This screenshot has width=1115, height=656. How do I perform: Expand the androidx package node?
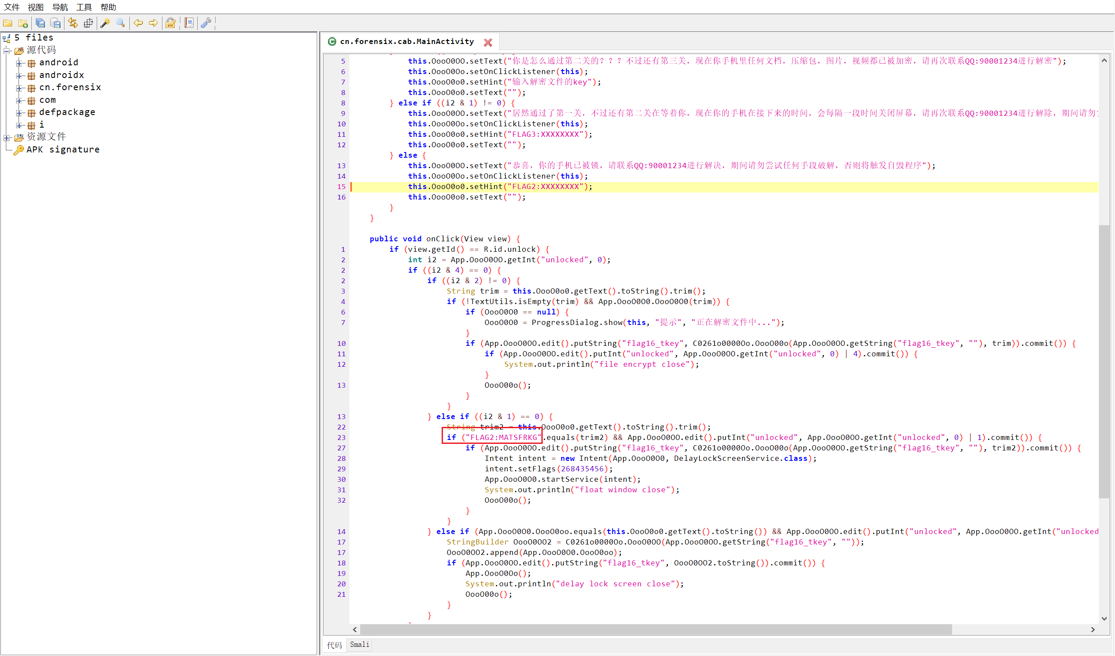point(19,75)
